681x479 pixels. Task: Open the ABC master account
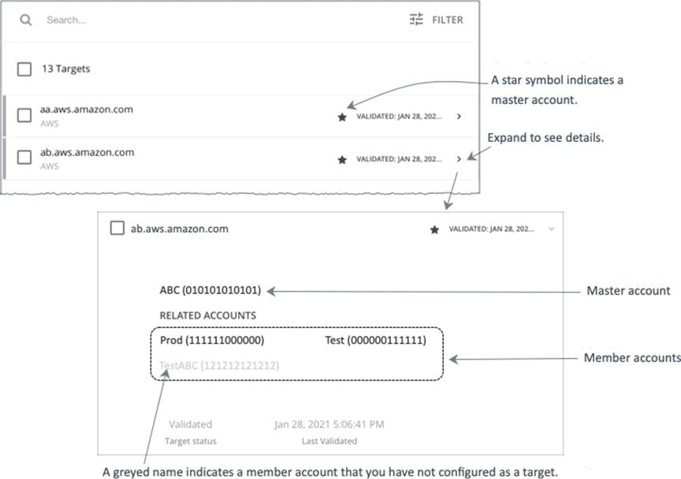click(209, 289)
